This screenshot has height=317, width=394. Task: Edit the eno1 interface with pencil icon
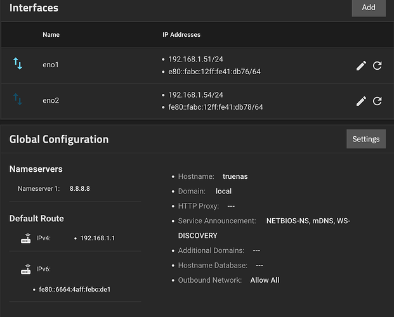[361, 65]
